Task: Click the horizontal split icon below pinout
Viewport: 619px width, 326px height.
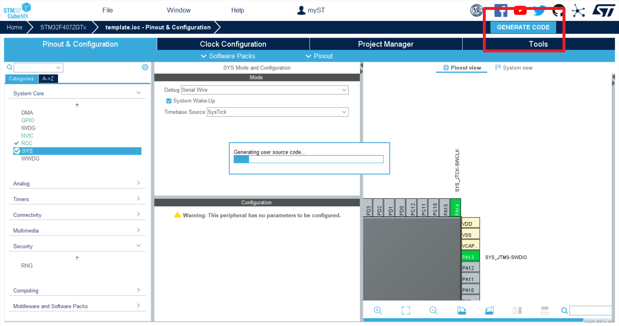Action: click(545, 310)
